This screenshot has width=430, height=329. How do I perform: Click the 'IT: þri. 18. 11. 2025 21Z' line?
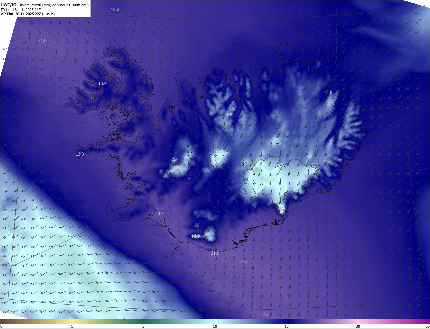20,9
